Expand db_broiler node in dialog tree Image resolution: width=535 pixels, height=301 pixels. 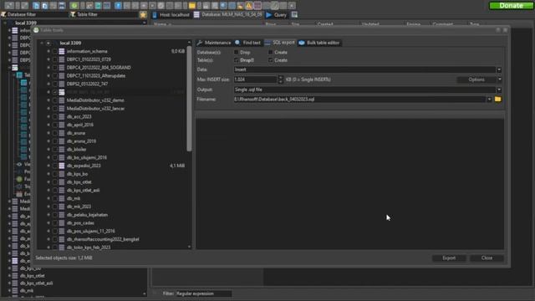[x=48, y=150]
